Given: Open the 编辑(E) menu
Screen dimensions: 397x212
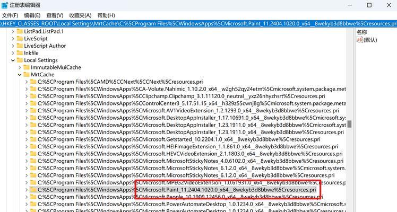Looking at the screenshot, I should (x=32, y=15).
